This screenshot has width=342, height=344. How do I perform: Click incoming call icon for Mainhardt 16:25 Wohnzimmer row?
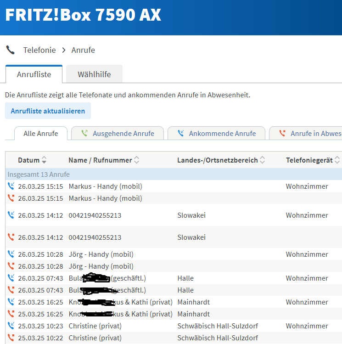[11, 302]
